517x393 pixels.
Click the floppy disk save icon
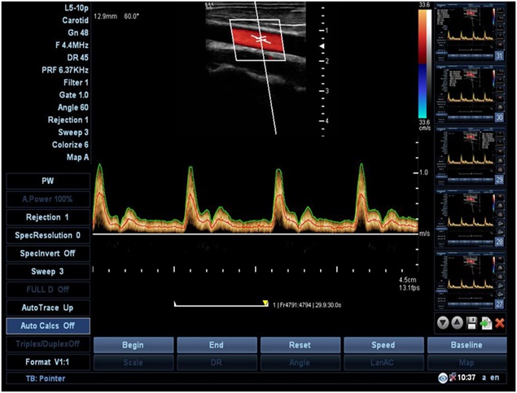point(472,323)
